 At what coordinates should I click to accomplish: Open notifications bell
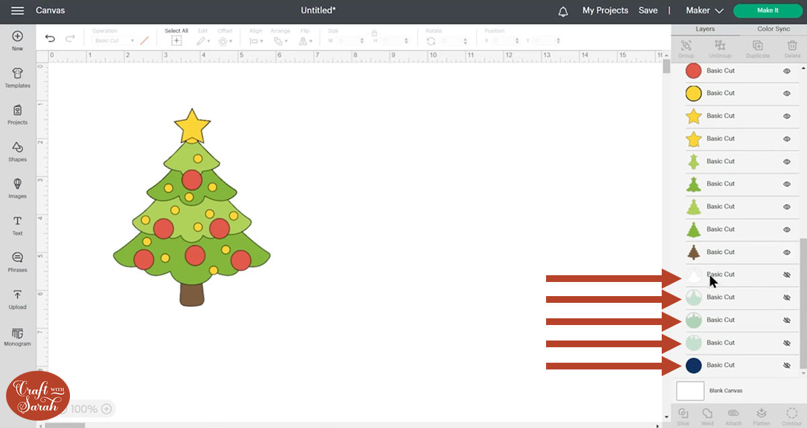(x=563, y=11)
